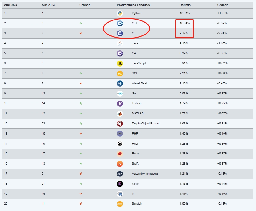Click the Programming Language column header
Image resolution: width=256 pixels, height=211 pixels.
point(134,5)
